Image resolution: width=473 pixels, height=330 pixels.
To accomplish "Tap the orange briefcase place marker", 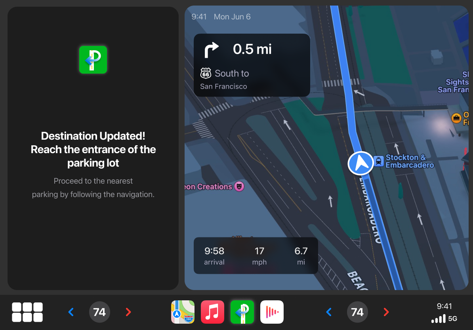I will coord(456,118).
